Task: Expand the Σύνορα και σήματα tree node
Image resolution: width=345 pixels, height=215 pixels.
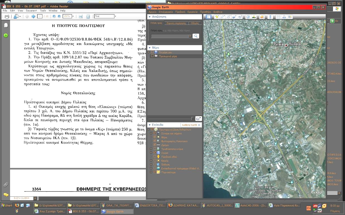Action: tap(151, 133)
